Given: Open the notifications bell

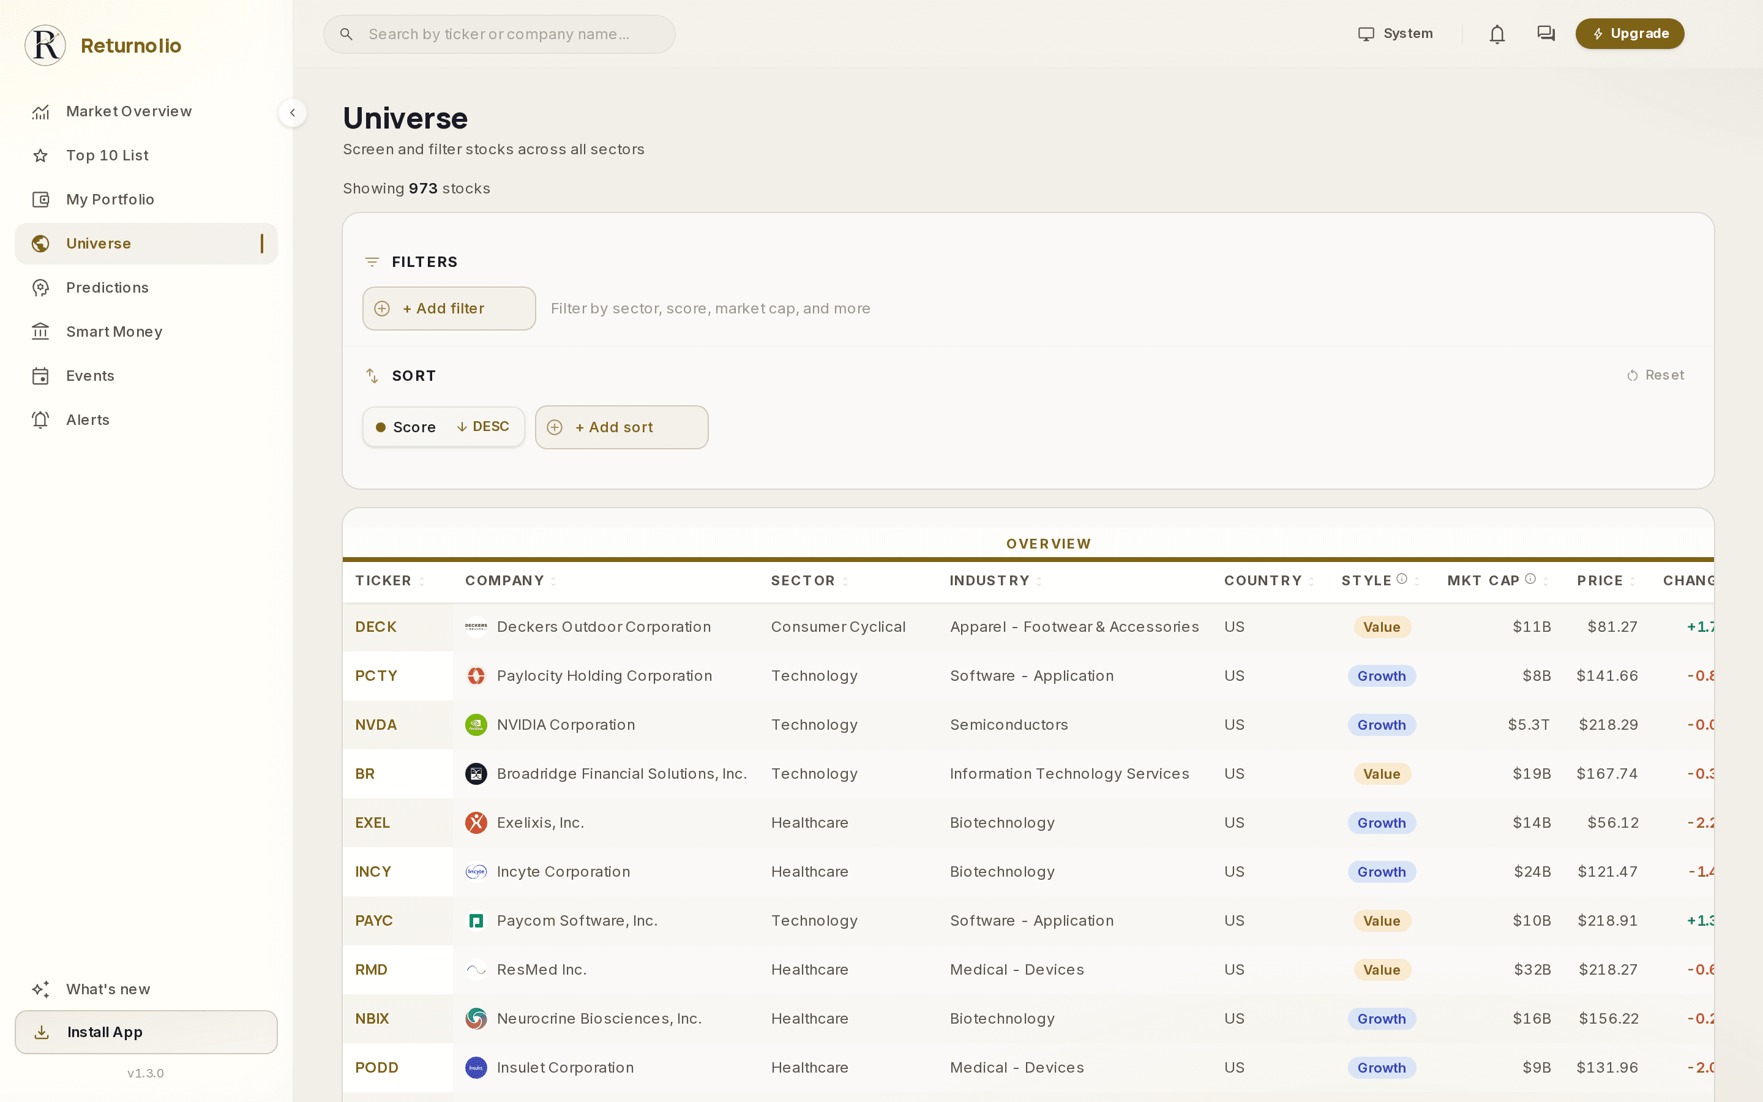Looking at the screenshot, I should (x=1496, y=34).
